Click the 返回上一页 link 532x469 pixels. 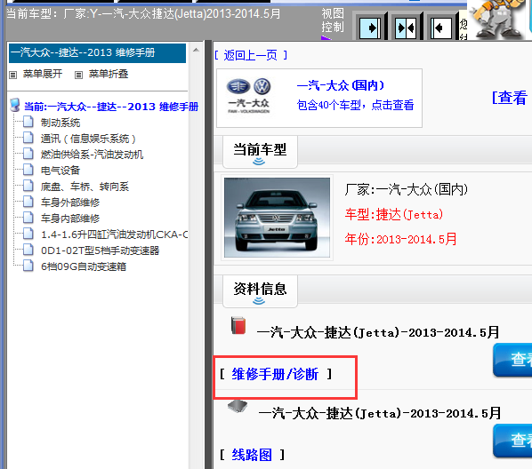point(251,55)
